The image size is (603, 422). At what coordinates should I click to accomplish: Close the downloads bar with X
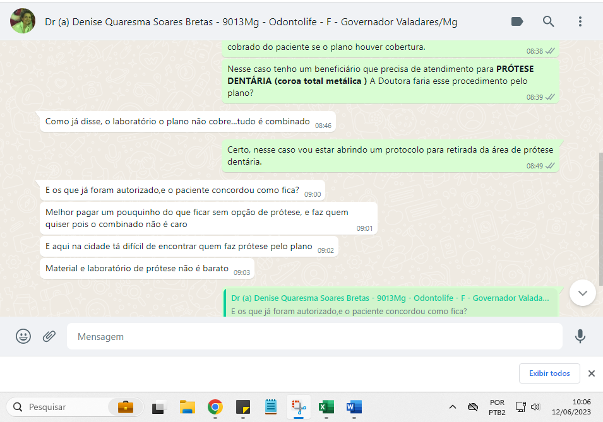(x=592, y=373)
